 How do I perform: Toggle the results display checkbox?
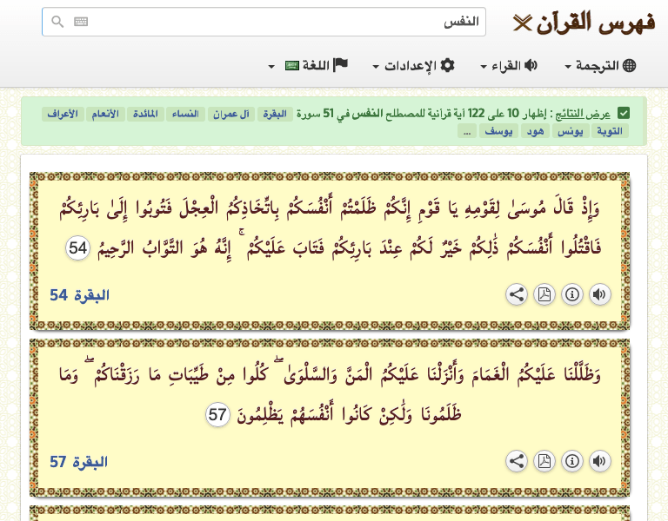[x=624, y=114]
